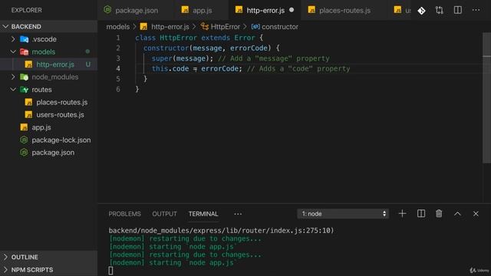Click the 'U' untracked badge beside http-error.js
The image size is (491, 276).
point(88,64)
